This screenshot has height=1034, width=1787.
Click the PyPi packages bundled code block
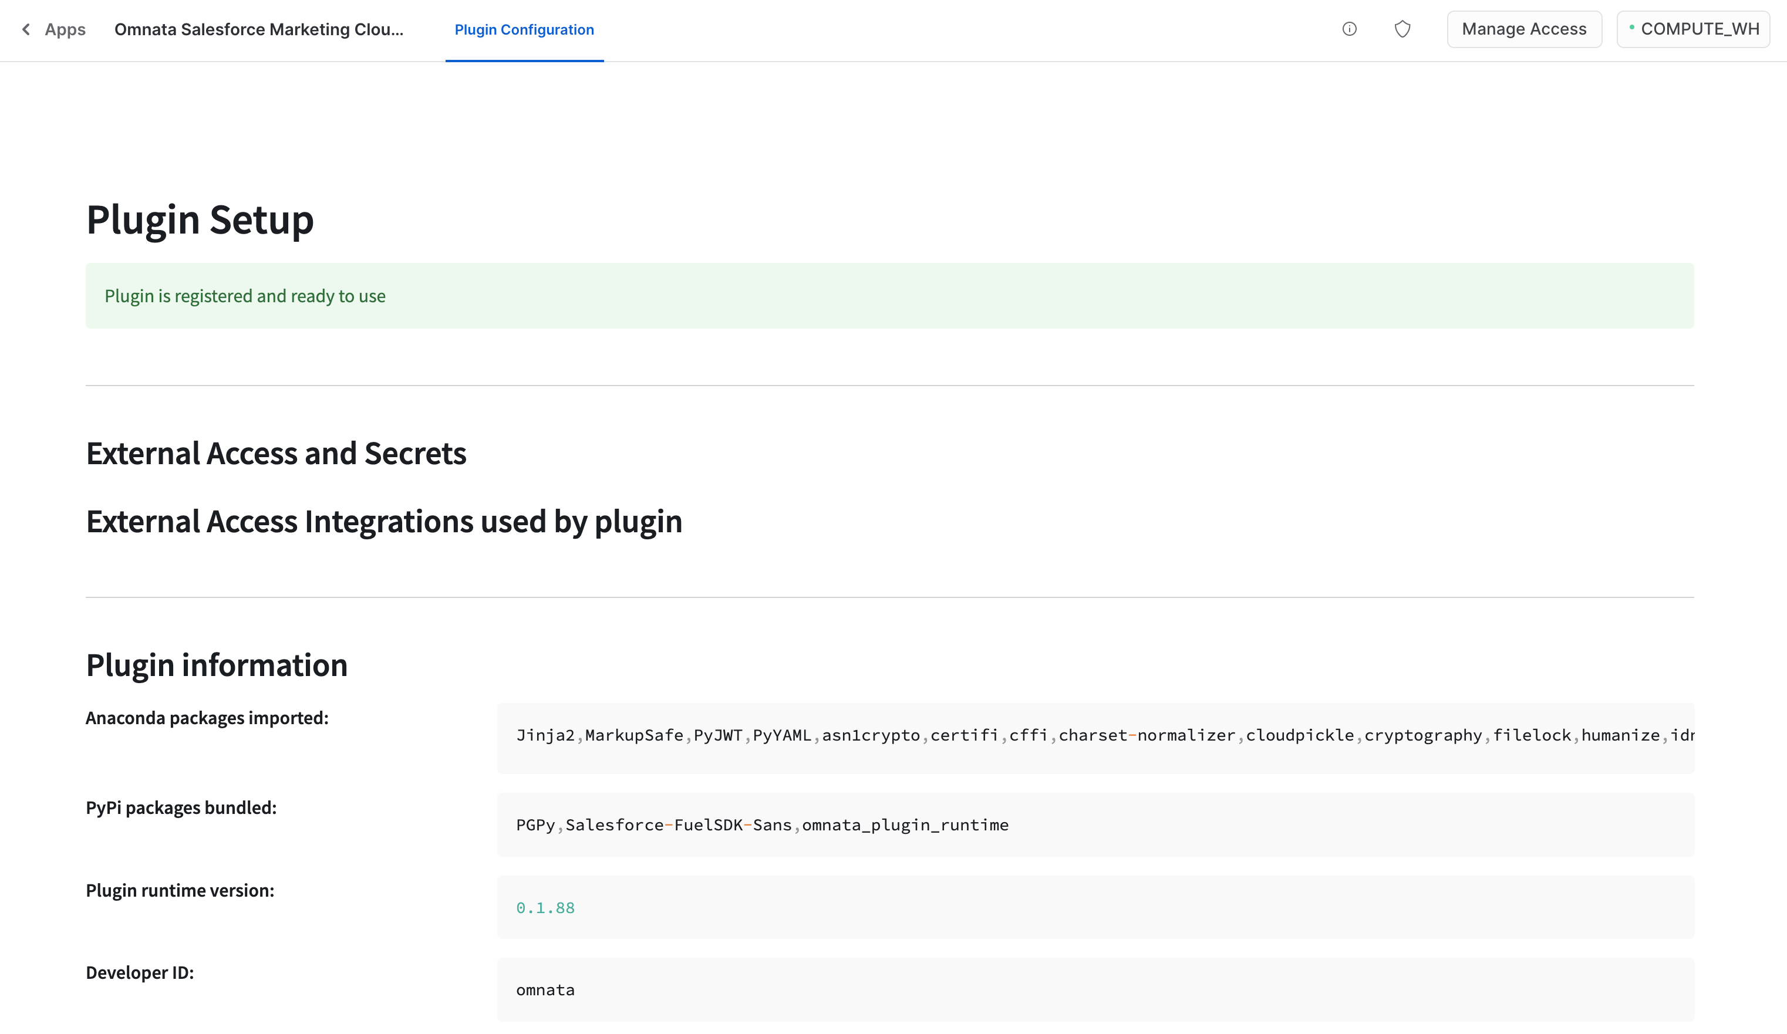pyautogui.click(x=1095, y=825)
